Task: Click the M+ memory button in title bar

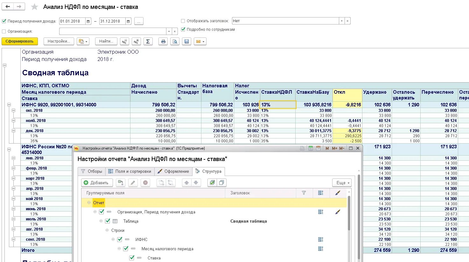Action: click(334, 148)
